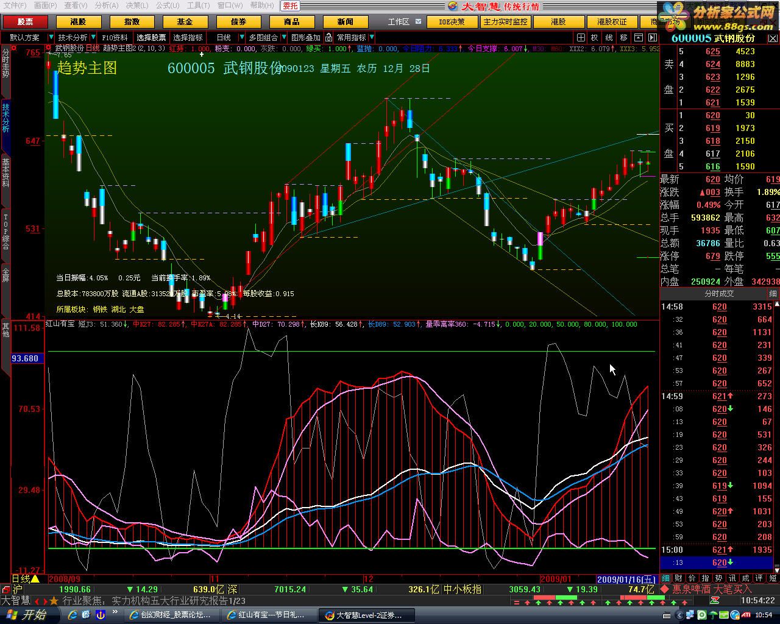Click the 细 button beside 分时成交 header

[x=773, y=294]
